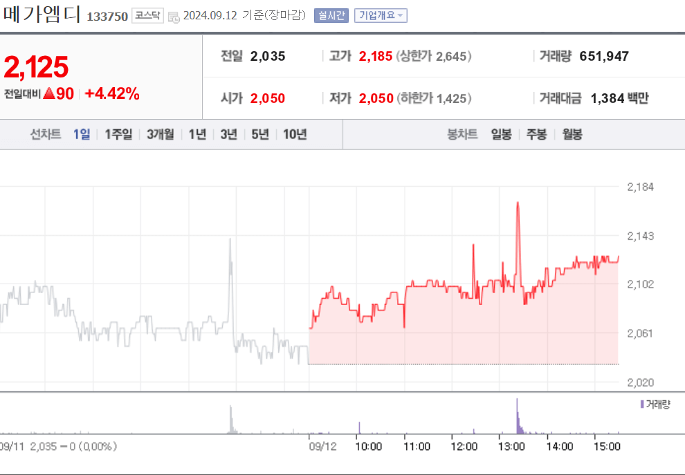Click the 고가 value 2,185
This screenshot has height=475, width=685.
click(376, 56)
